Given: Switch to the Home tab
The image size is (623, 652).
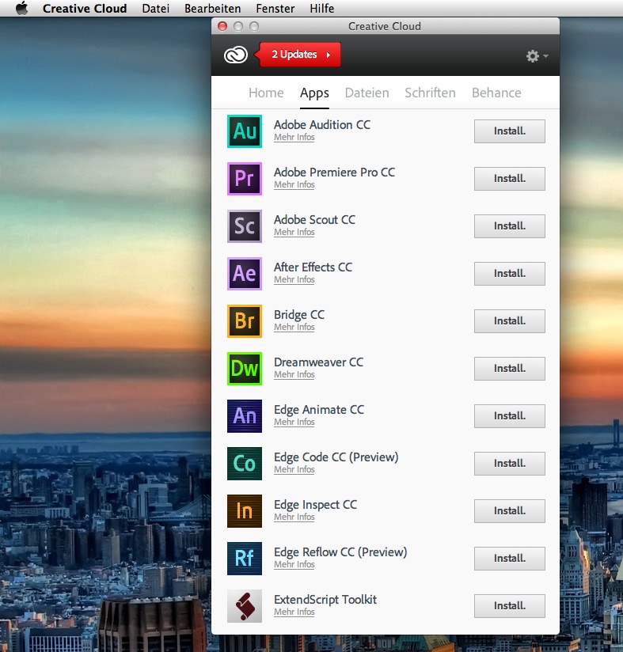Looking at the screenshot, I should pyautogui.click(x=266, y=93).
